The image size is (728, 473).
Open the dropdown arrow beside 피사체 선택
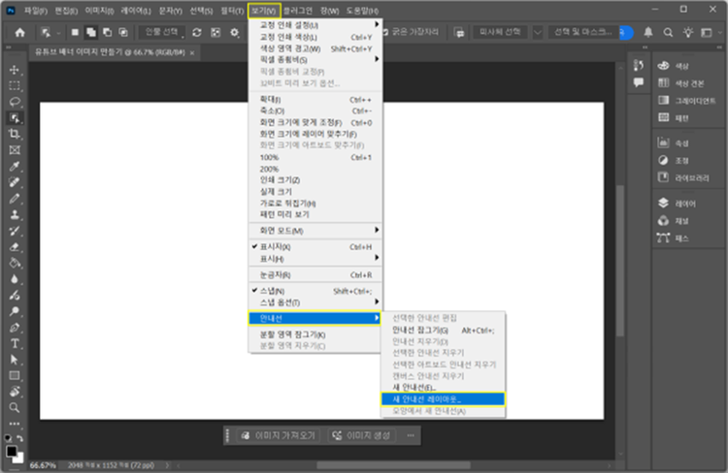point(537,32)
